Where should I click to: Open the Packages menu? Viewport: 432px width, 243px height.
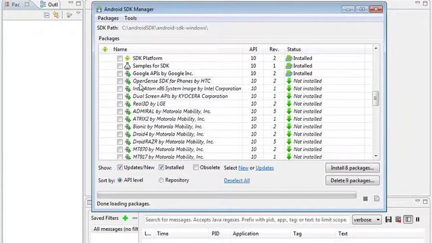point(108,18)
